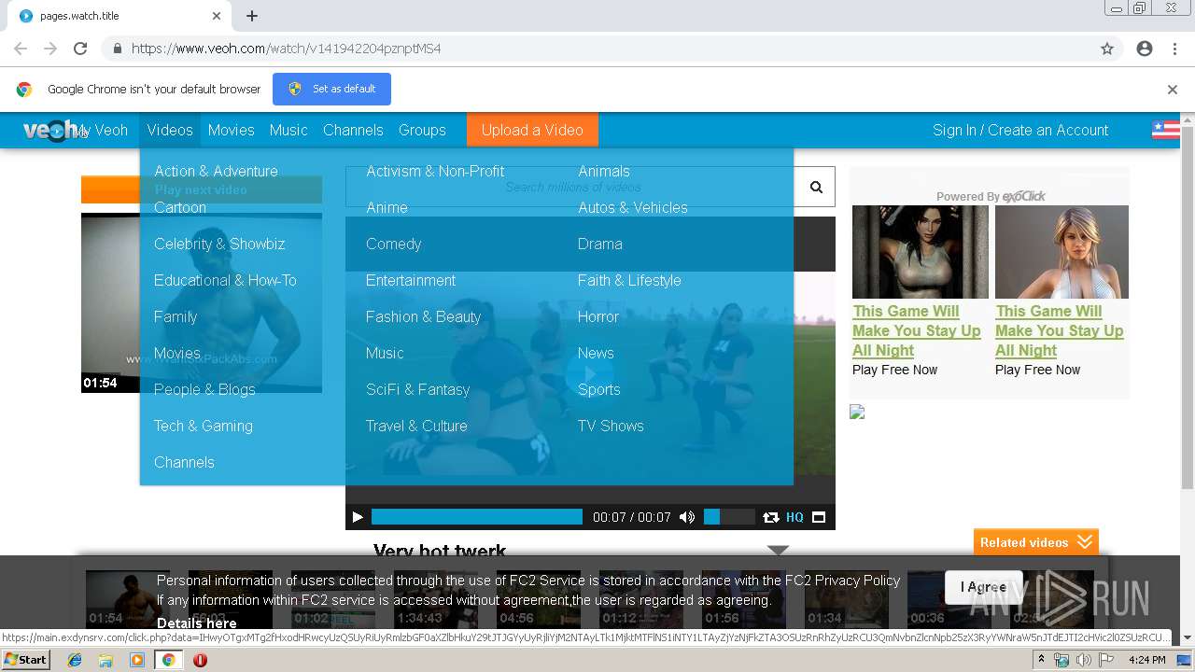1195x672 pixels.
Task: Choose the Educational & How-To category
Action: (225, 280)
